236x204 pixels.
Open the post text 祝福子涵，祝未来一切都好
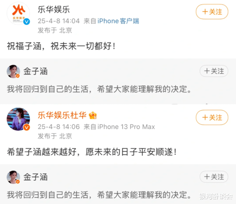point(61,46)
